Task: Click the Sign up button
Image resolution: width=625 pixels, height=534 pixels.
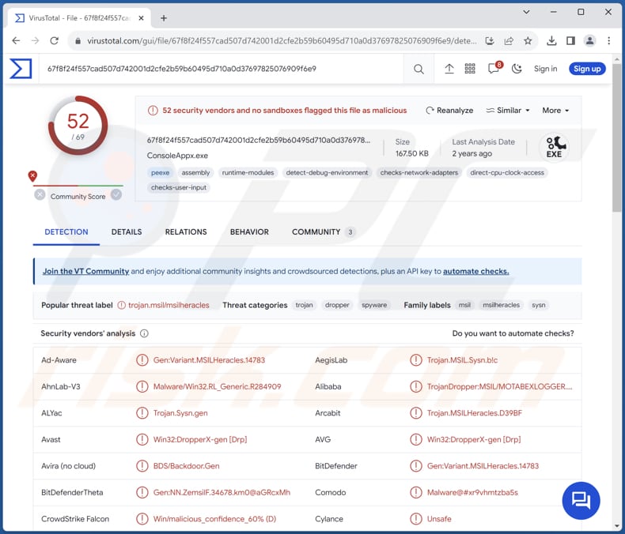Action: point(587,69)
